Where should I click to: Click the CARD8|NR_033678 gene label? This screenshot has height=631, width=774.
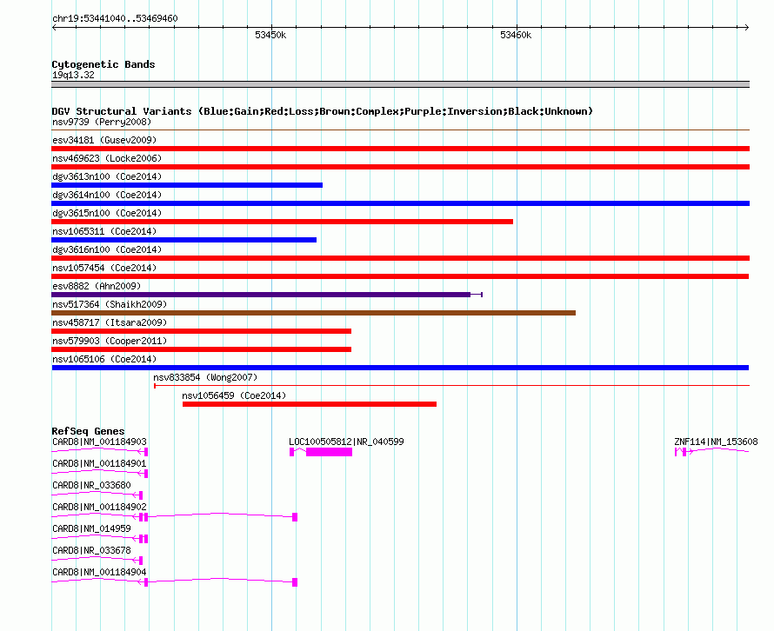91,550
